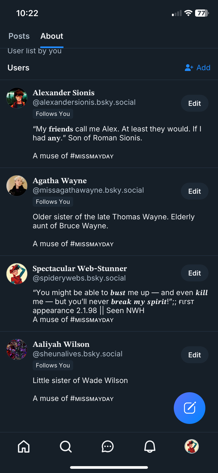This screenshot has width=218, height=473.
Task: Open the @spiderywebs.bsky.social handle
Action: pos(79,278)
